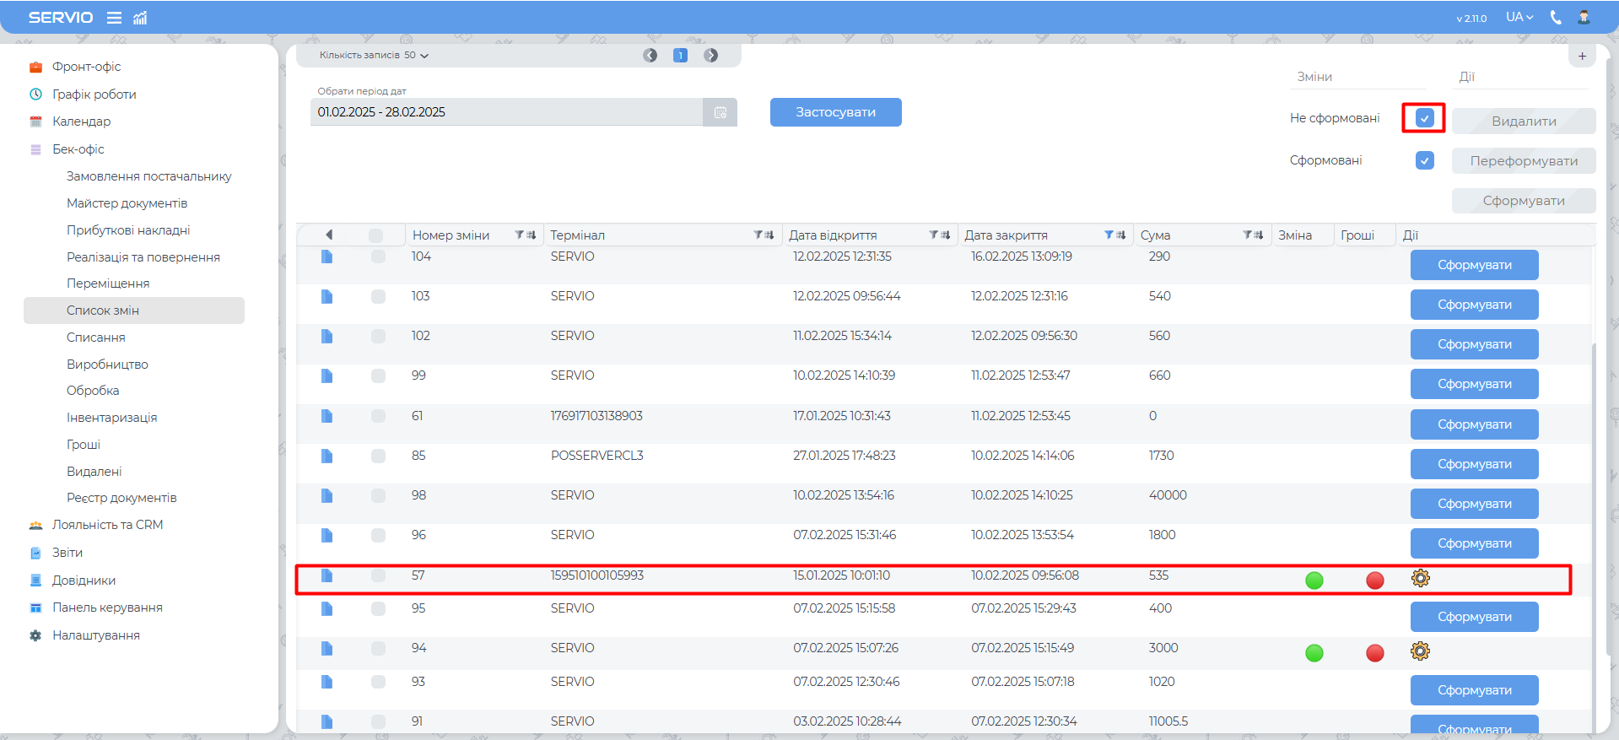Open the user profile icon
This screenshot has height=740, width=1619.
pos(1584,18)
